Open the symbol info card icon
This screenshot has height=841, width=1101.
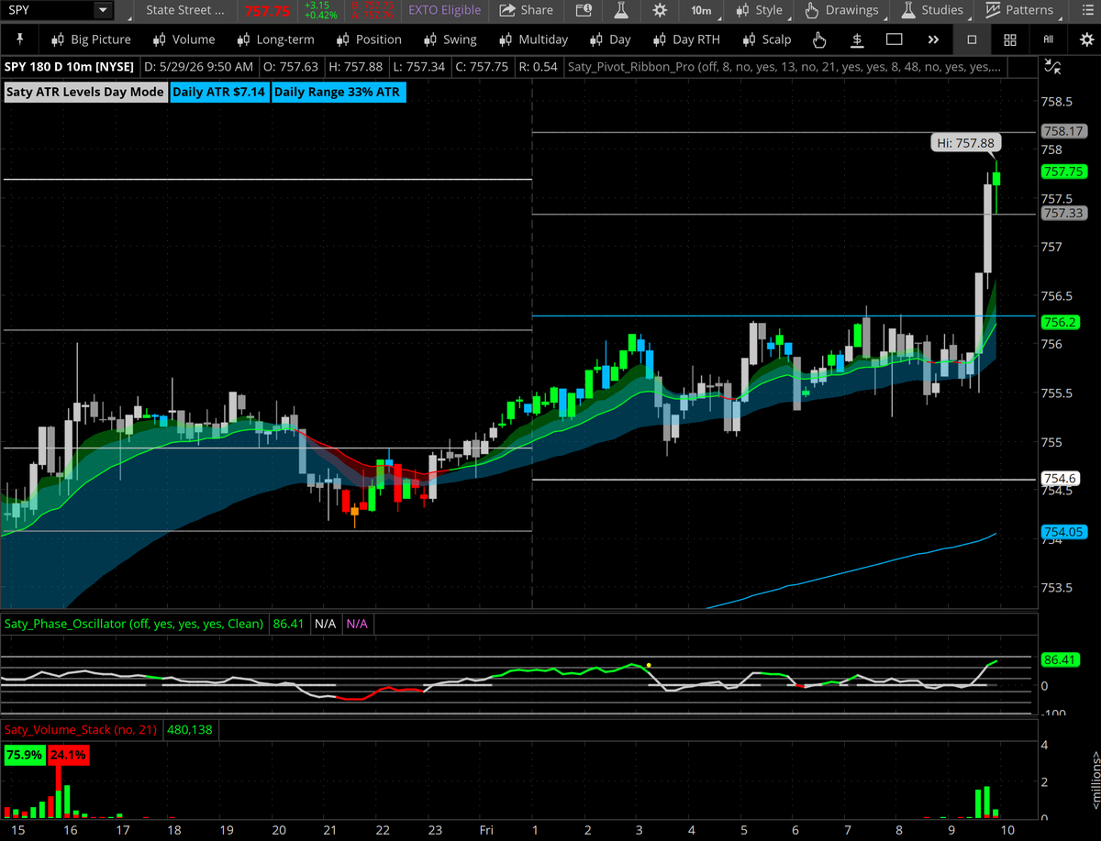pos(584,10)
